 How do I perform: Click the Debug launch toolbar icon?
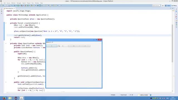[14, 6]
